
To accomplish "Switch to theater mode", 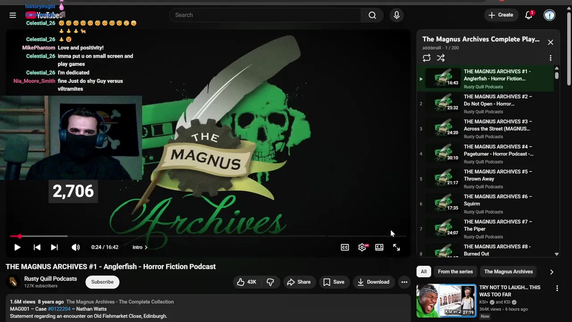I will pyautogui.click(x=379, y=247).
